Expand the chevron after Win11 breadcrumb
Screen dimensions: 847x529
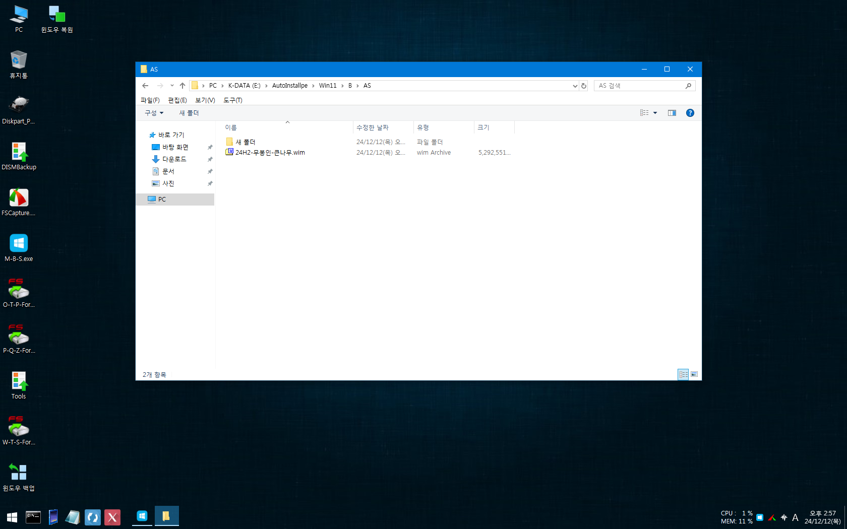[342, 86]
